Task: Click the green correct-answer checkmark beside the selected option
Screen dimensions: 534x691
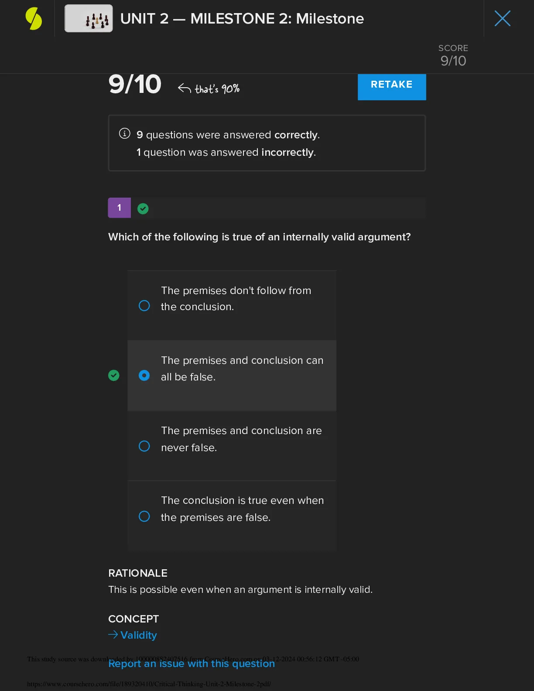Action: click(x=113, y=375)
